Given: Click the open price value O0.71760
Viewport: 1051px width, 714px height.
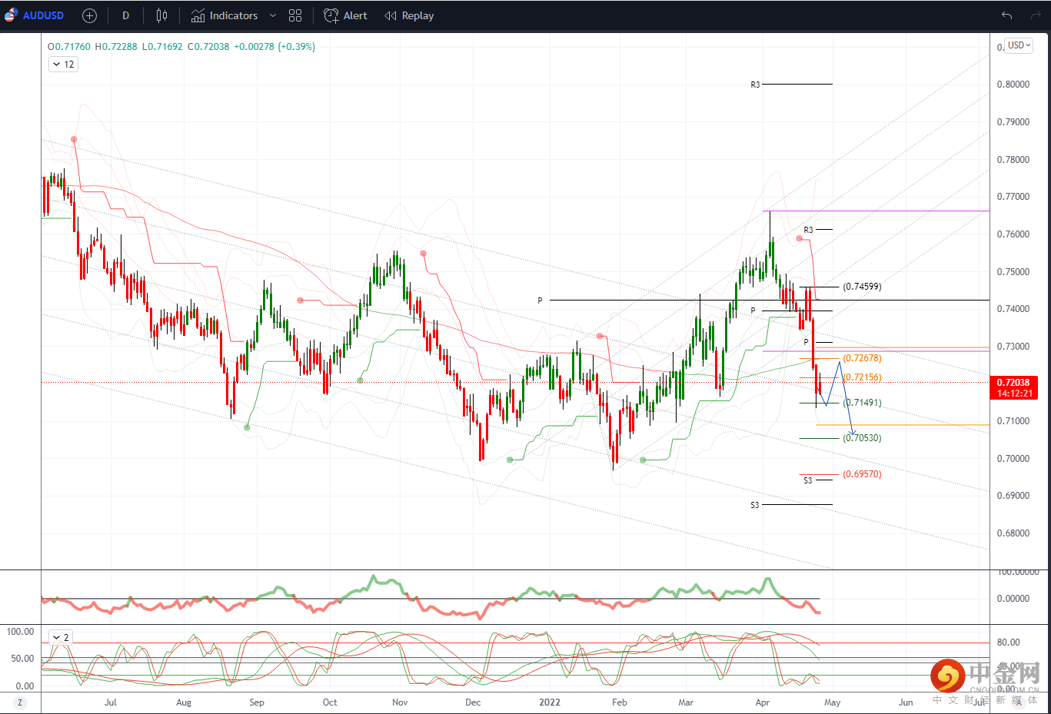Looking at the screenshot, I should point(69,47).
